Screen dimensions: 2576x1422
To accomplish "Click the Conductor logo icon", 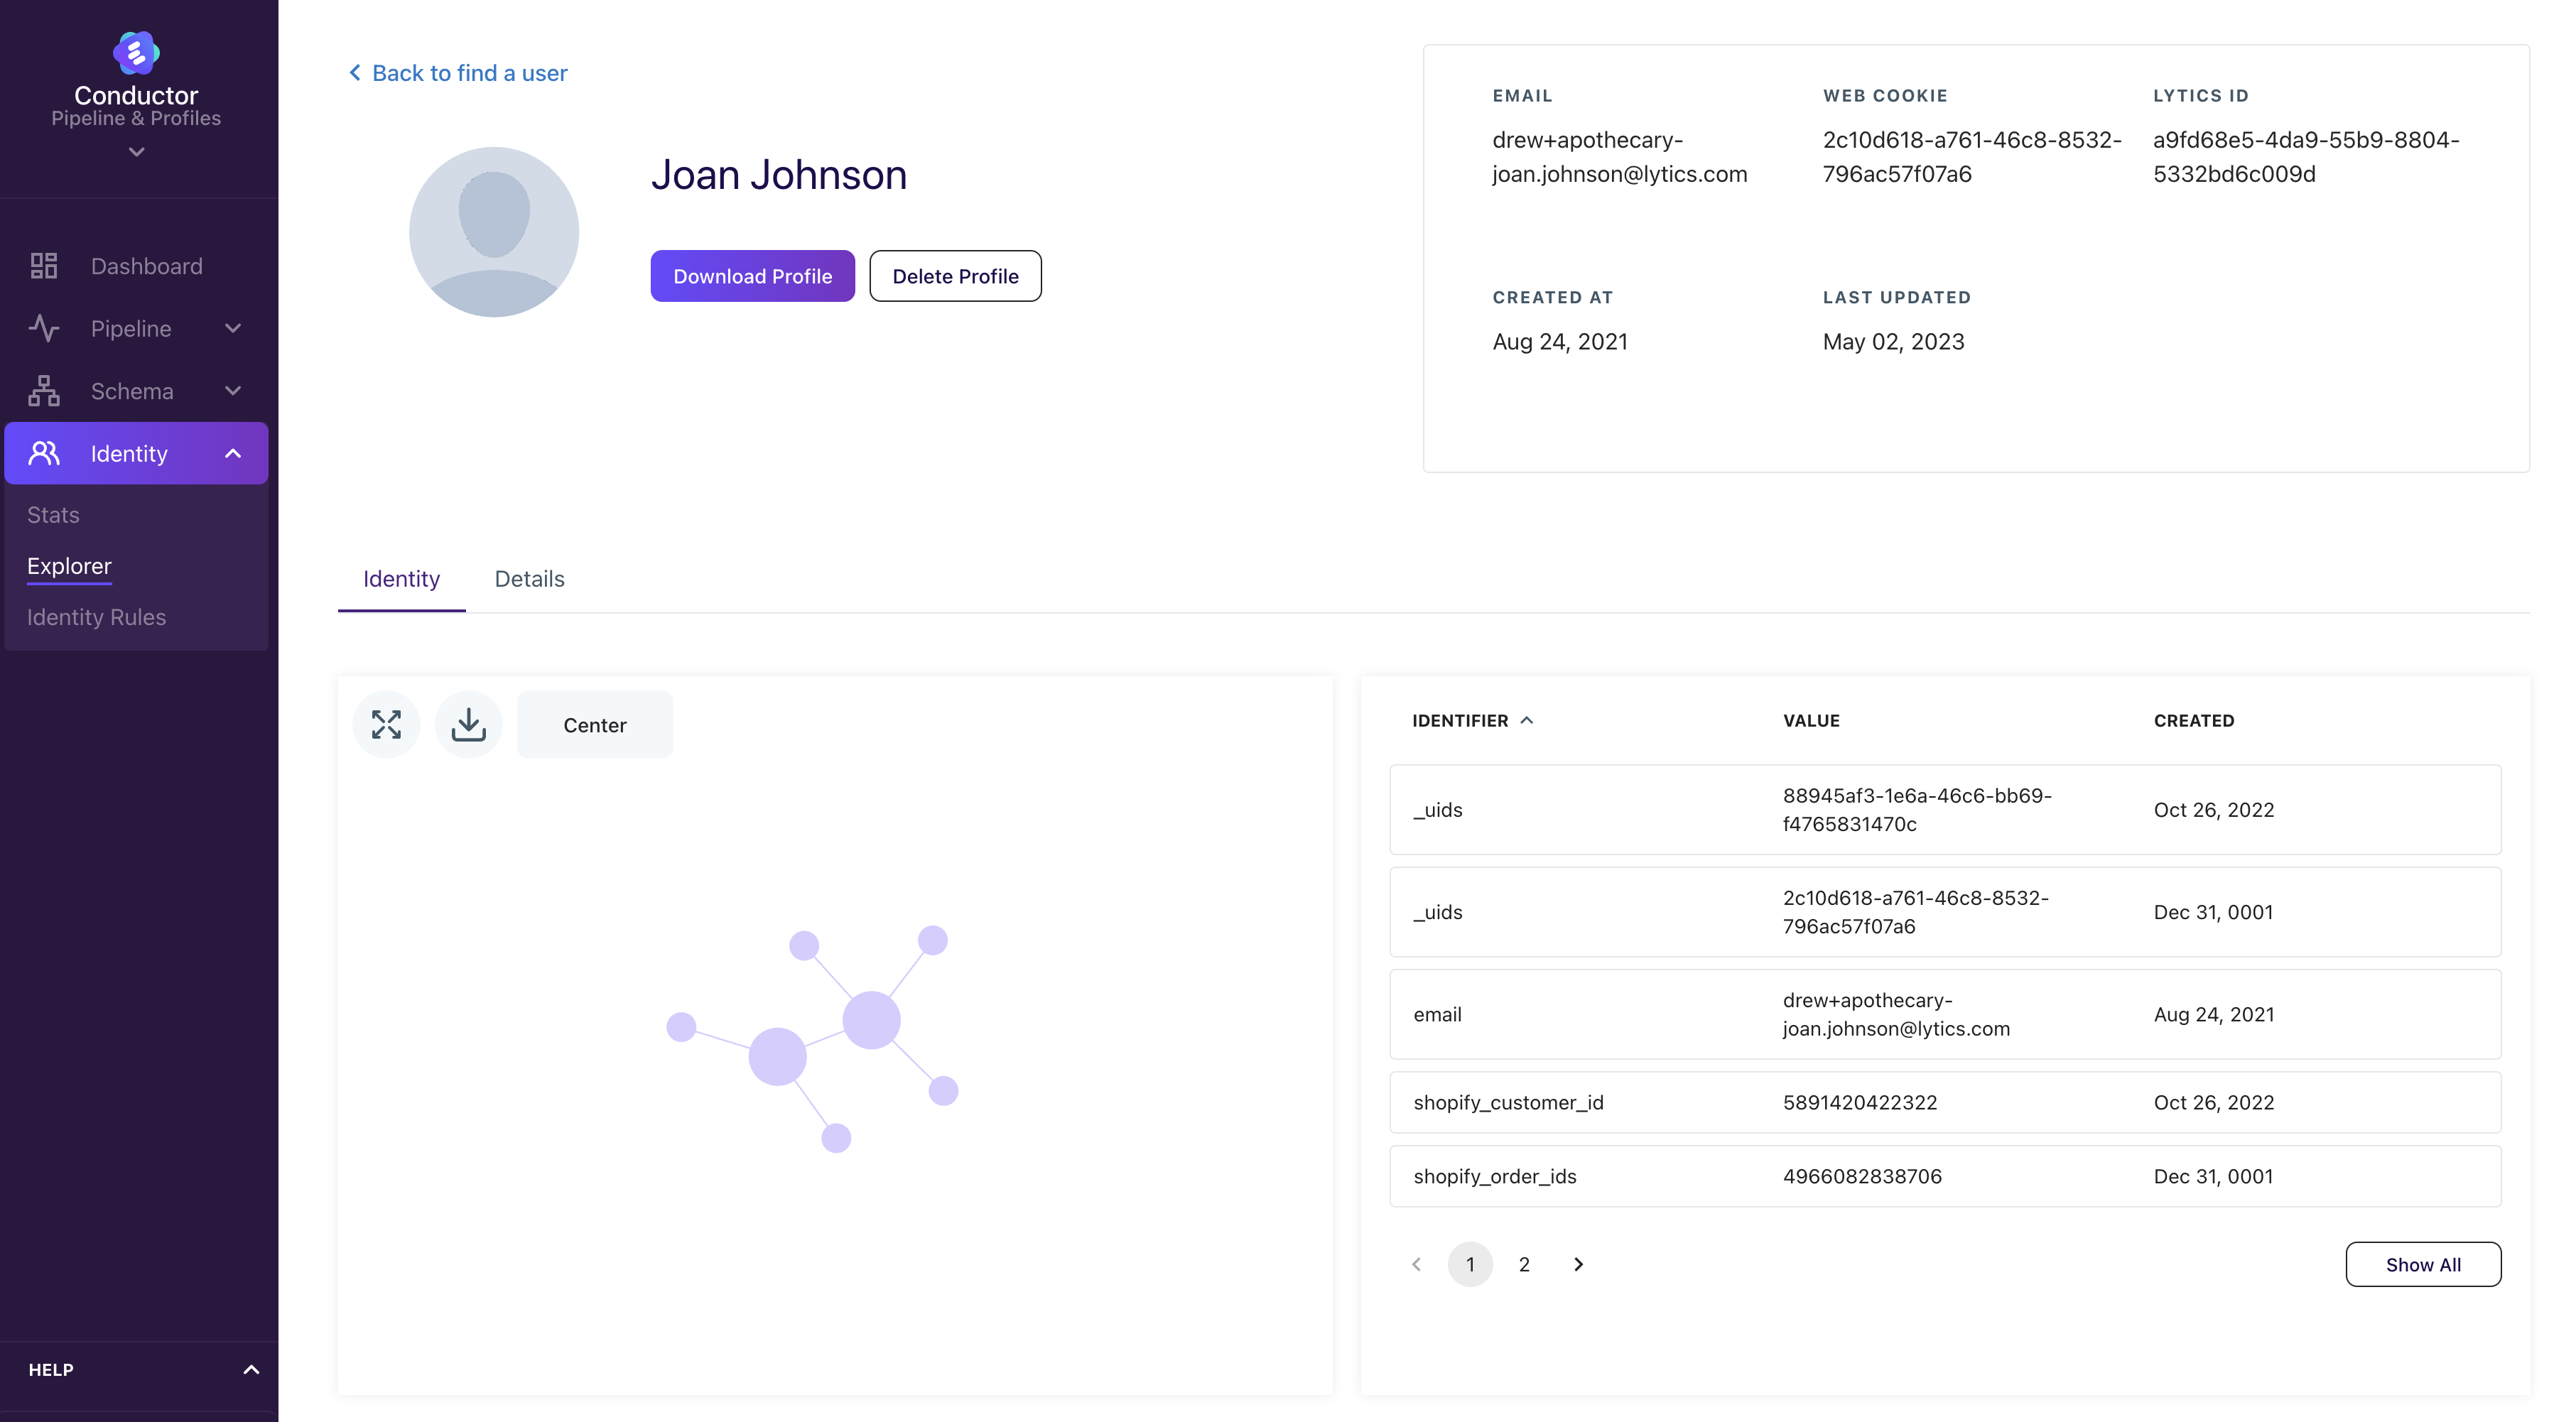I will tap(136, 53).
